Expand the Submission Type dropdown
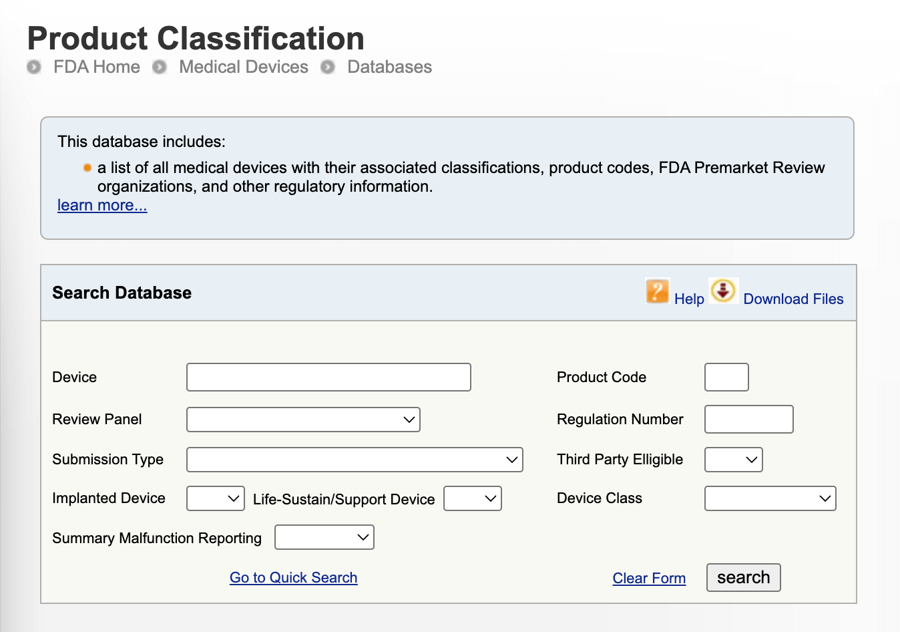900x632 pixels. (355, 460)
